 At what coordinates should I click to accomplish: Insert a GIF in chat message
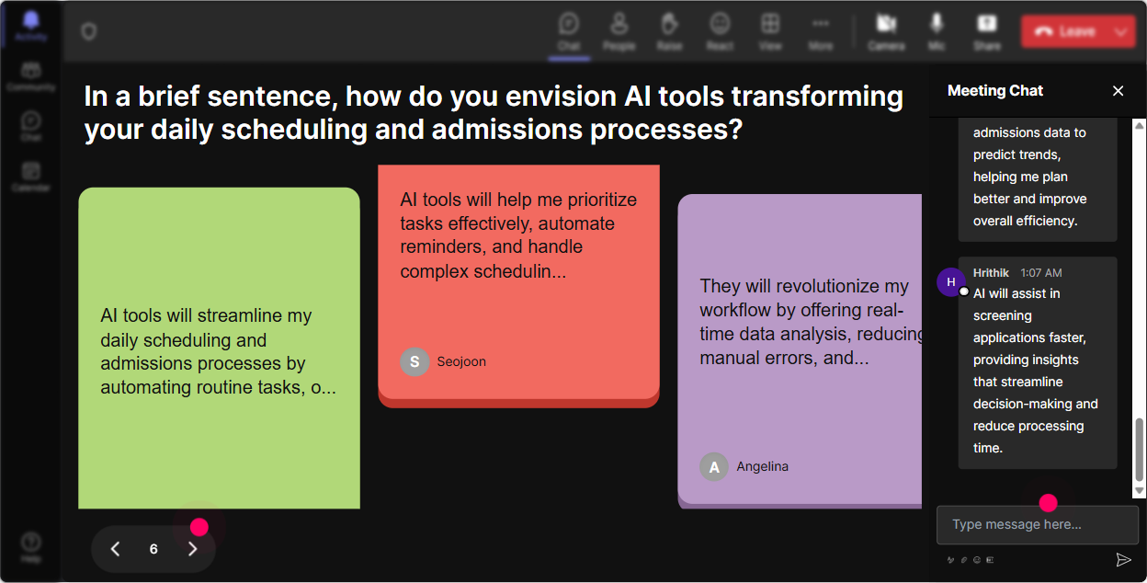(990, 559)
